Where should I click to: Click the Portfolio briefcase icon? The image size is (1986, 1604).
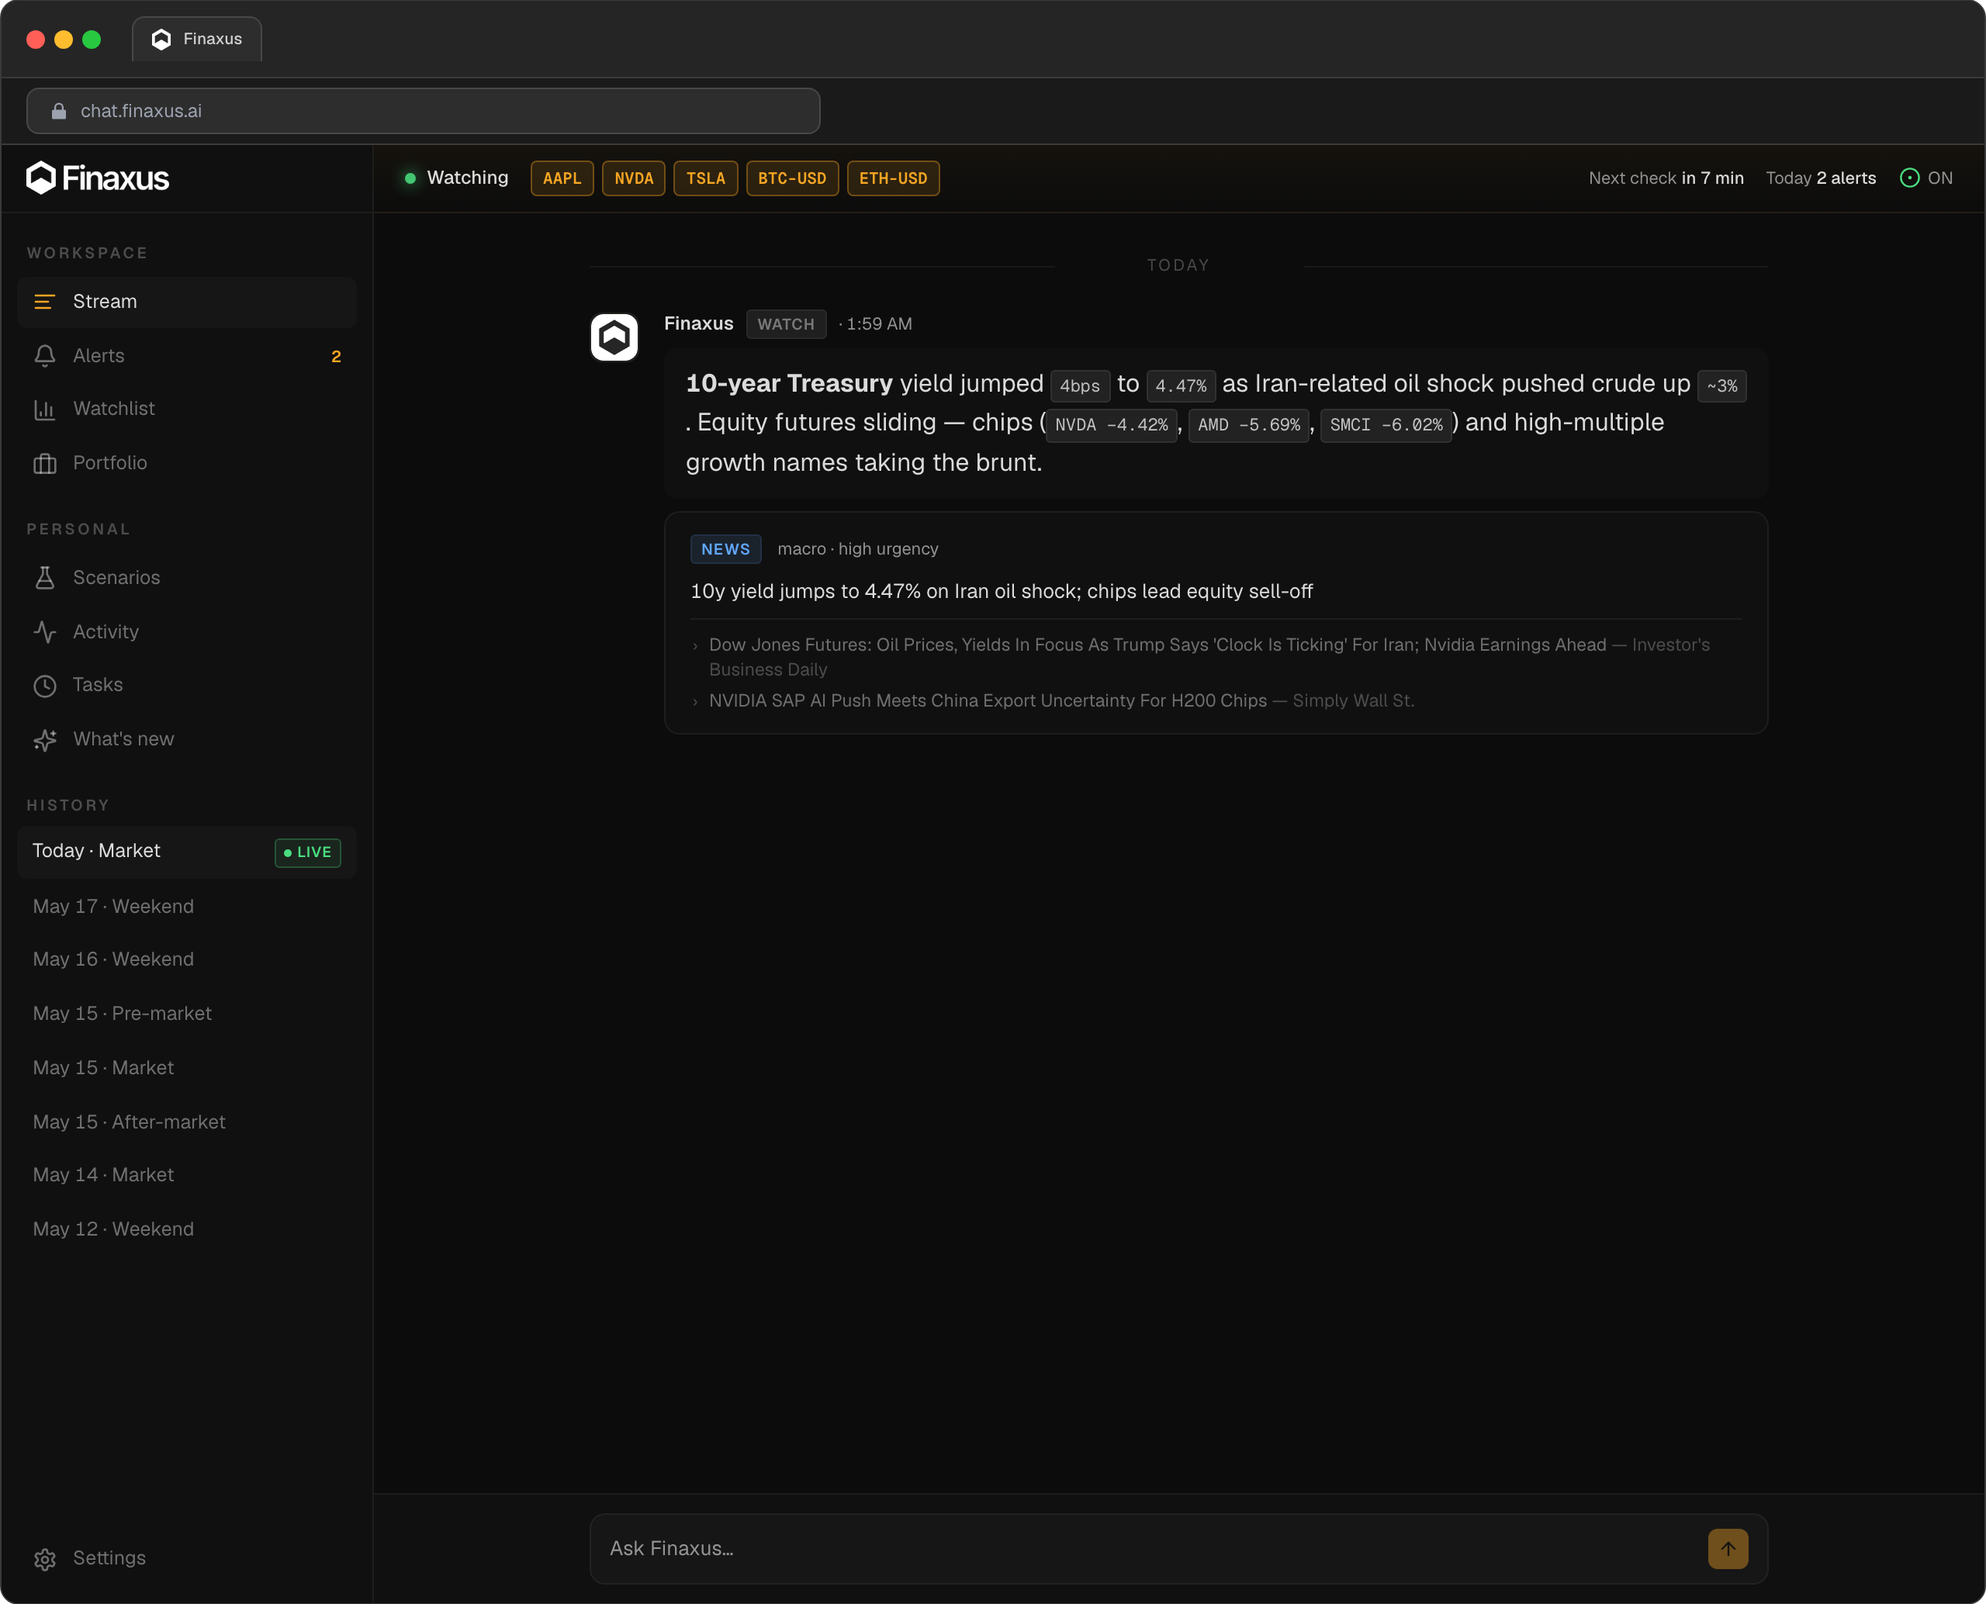pos(44,463)
